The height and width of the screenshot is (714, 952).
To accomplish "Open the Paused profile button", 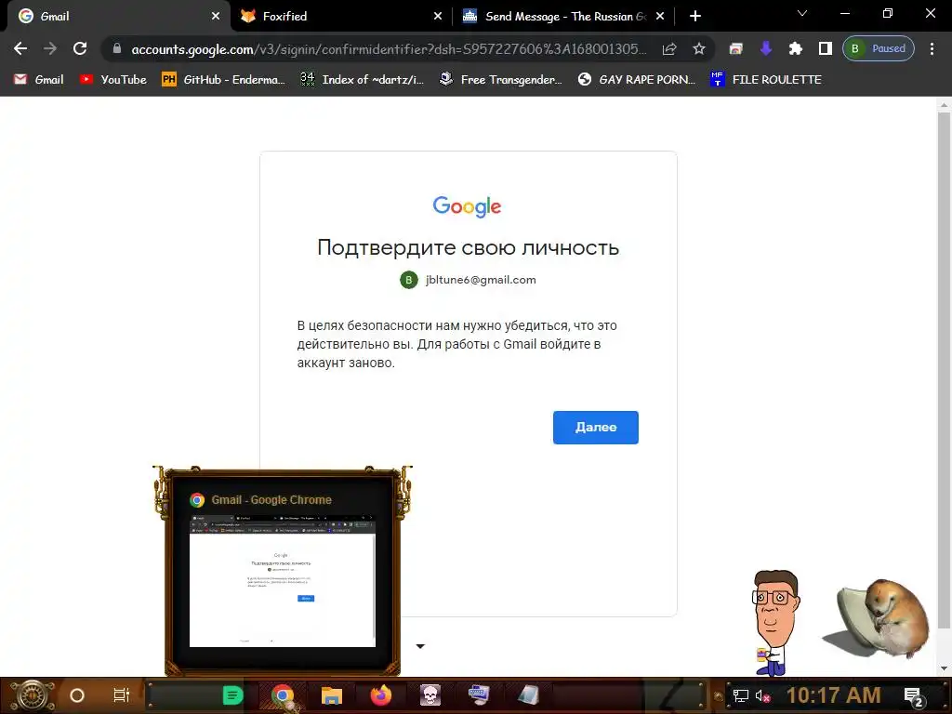I will tap(878, 48).
